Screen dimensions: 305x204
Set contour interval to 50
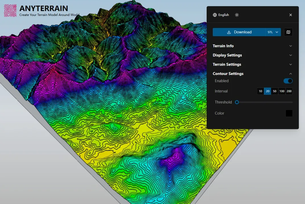point(275,91)
